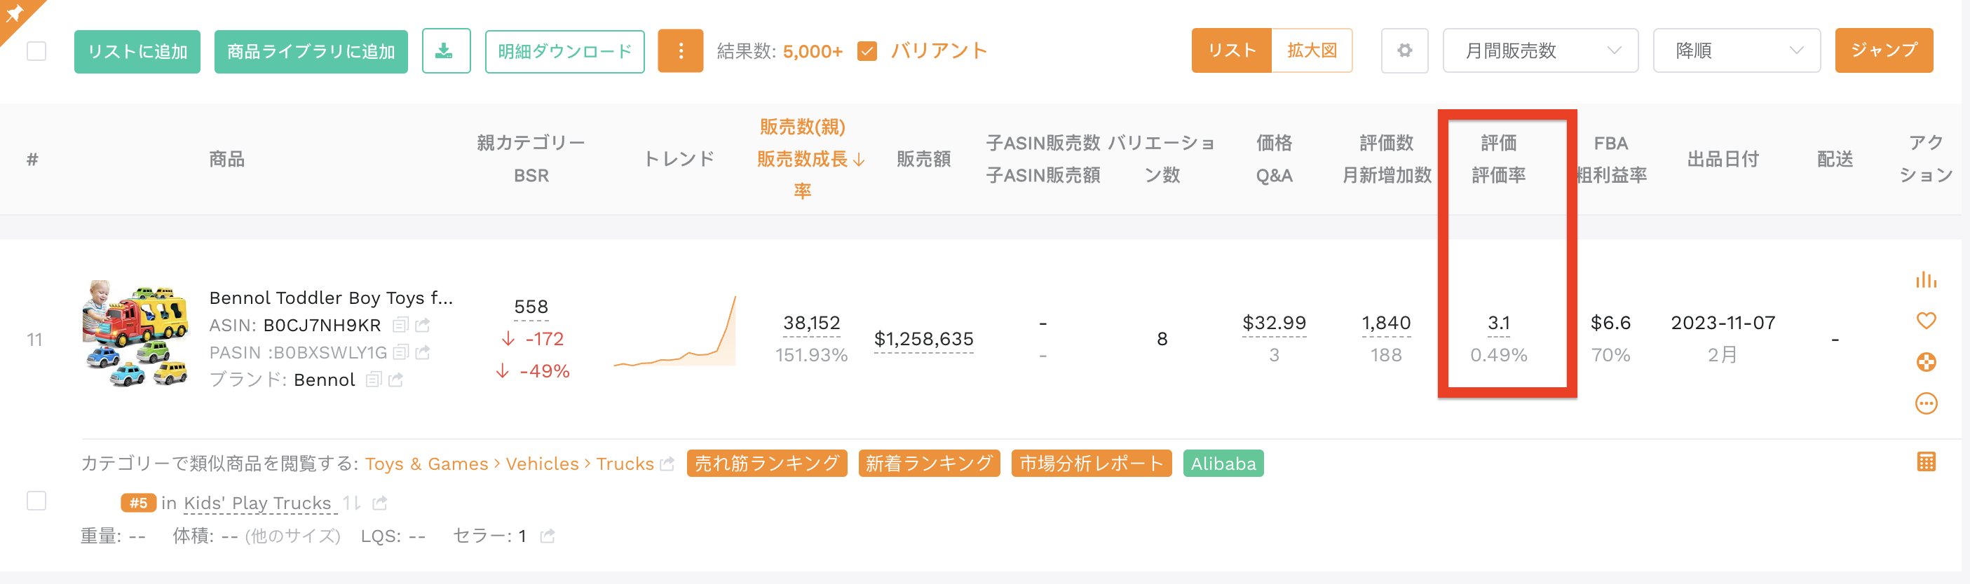Open the Vehicles category link
Viewport: 1970px width, 584px height.
tap(542, 464)
